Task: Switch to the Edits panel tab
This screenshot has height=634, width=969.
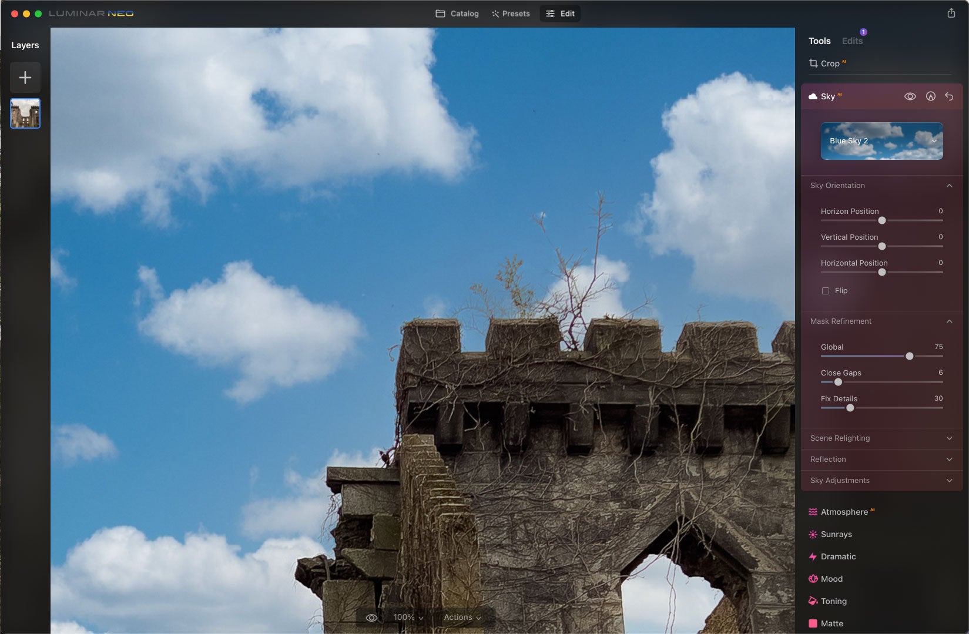Action: click(x=852, y=41)
